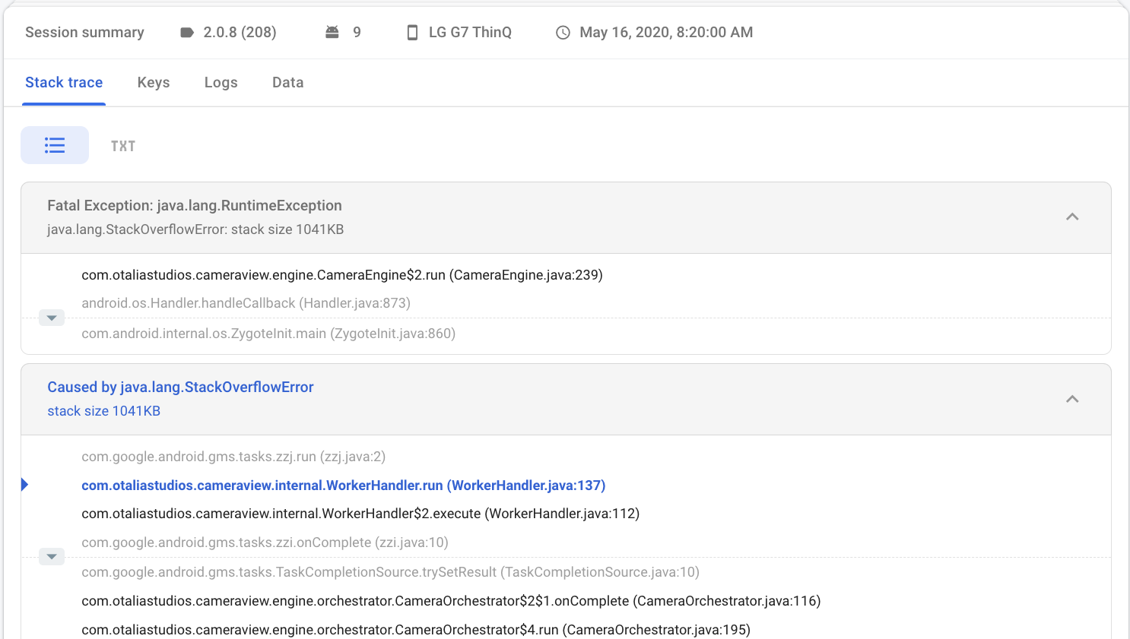The image size is (1130, 639).
Task: Expand hidden frames below Handler.handleCallback
Action: click(x=52, y=318)
